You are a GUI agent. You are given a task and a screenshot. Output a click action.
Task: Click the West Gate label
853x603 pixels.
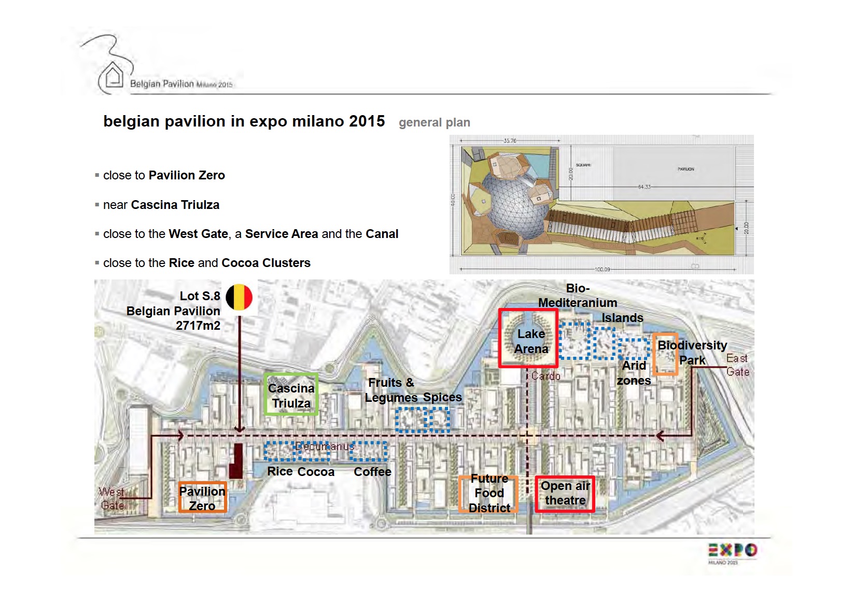(x=112, y=498)
